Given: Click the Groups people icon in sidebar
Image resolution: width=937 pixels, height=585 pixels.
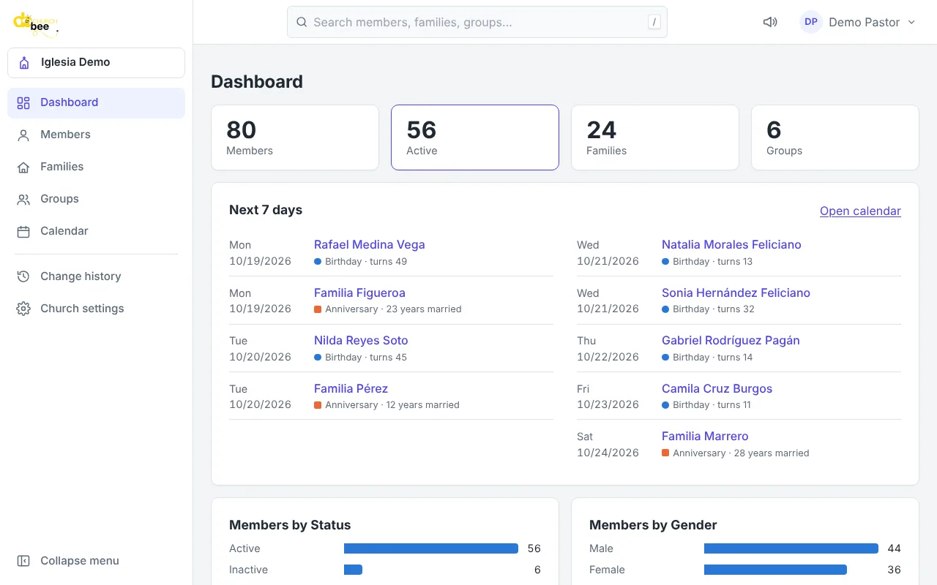Looking at the screenshot, I should 23,200.
